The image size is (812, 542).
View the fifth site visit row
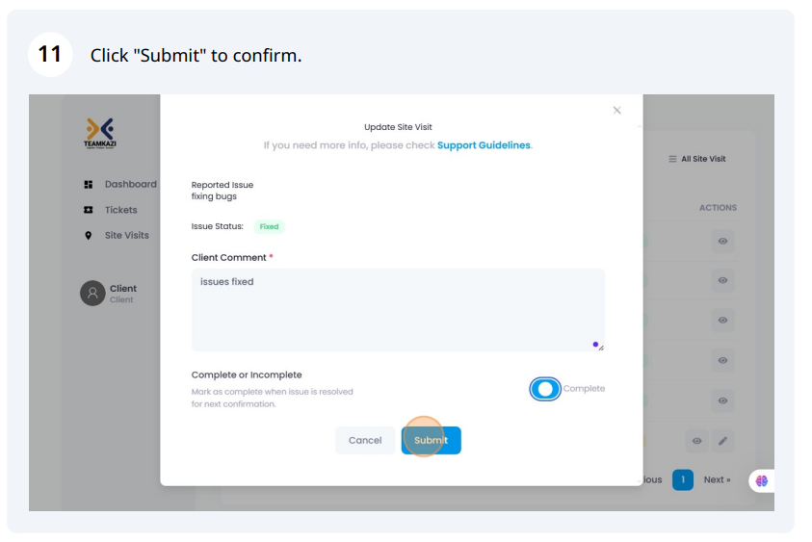click(722, 400)
